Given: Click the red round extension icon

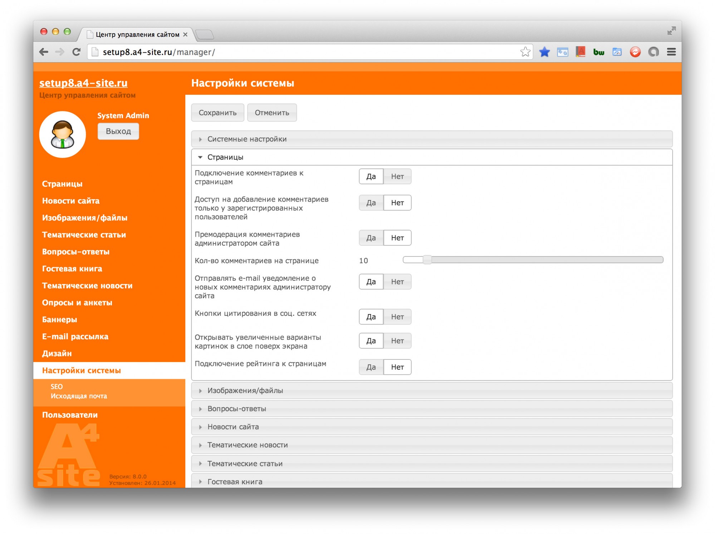Looking at the screenshot, I should (635, 52).
